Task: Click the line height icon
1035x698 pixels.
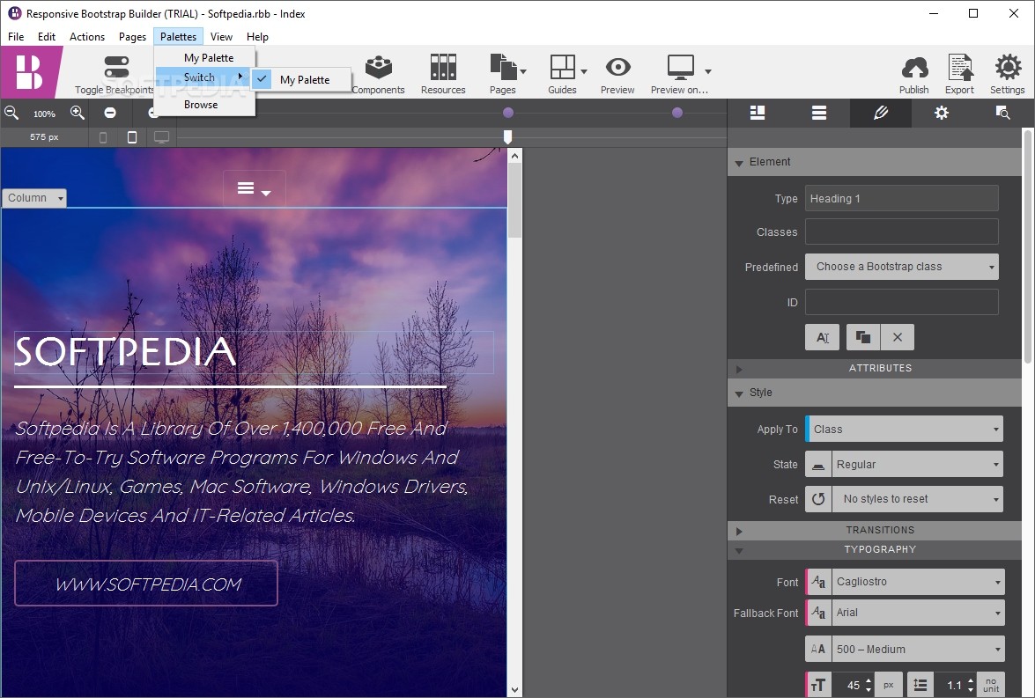Action: click(x=920, y=685)
